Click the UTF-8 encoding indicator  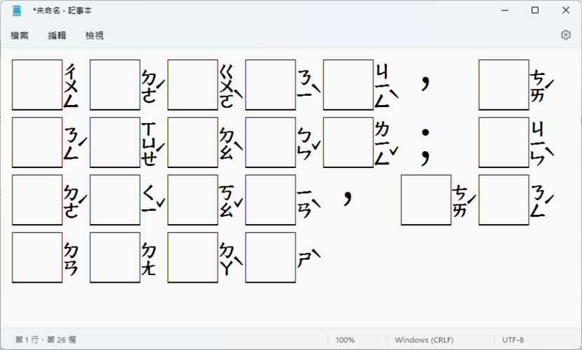(x=513, y=340)
